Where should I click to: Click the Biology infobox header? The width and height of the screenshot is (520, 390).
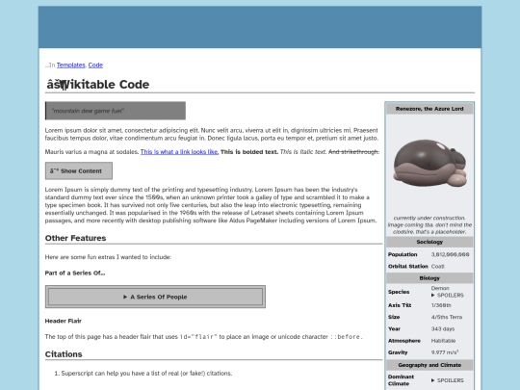(x=429, y=278)
